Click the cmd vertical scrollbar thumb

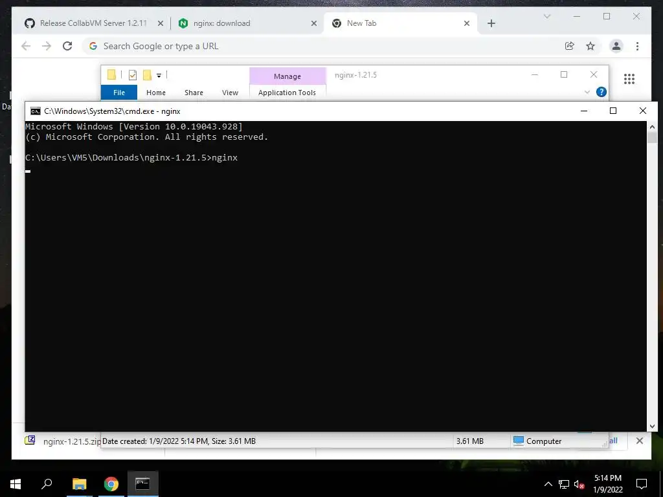(652, 137)
